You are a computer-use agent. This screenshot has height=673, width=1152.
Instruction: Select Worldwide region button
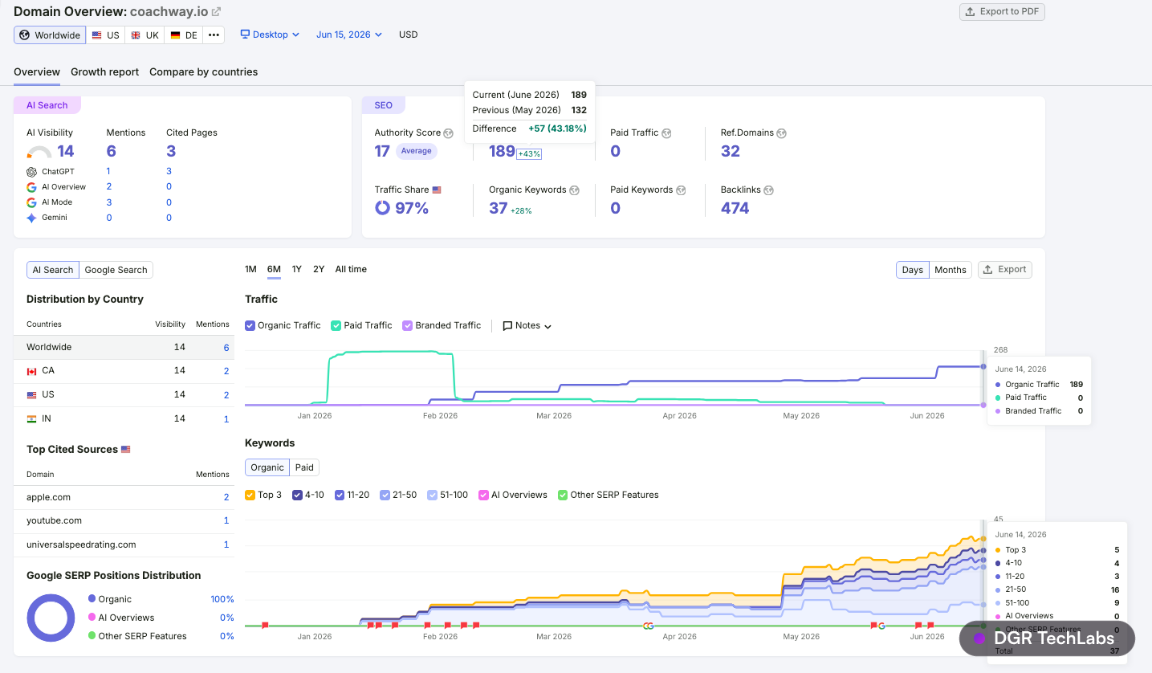(x=50, y=35)
